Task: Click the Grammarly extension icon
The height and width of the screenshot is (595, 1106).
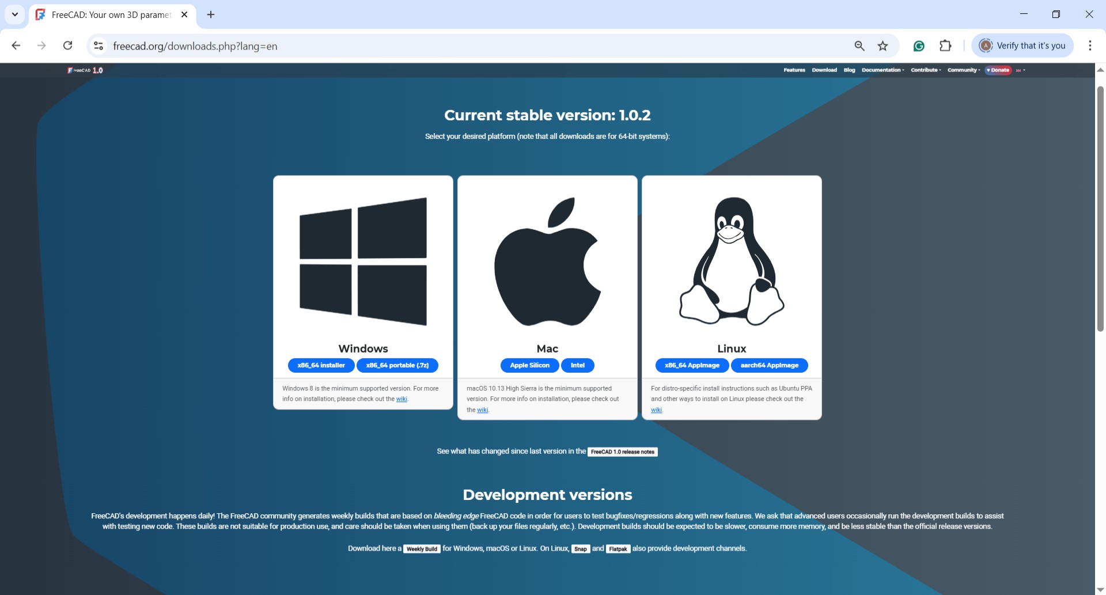Action: click(x=919, y=46)
